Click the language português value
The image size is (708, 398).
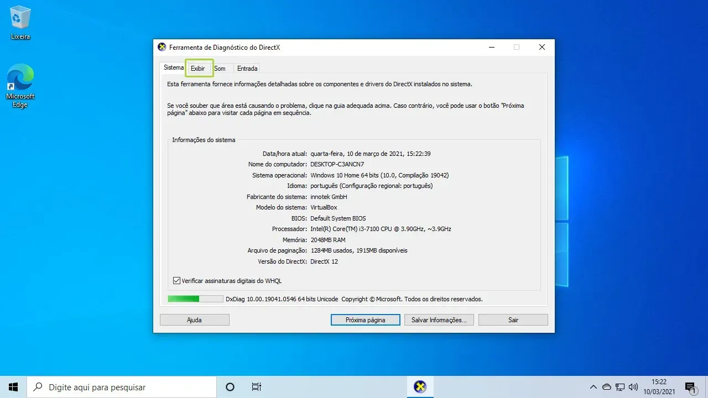click(x=372, y=186)
